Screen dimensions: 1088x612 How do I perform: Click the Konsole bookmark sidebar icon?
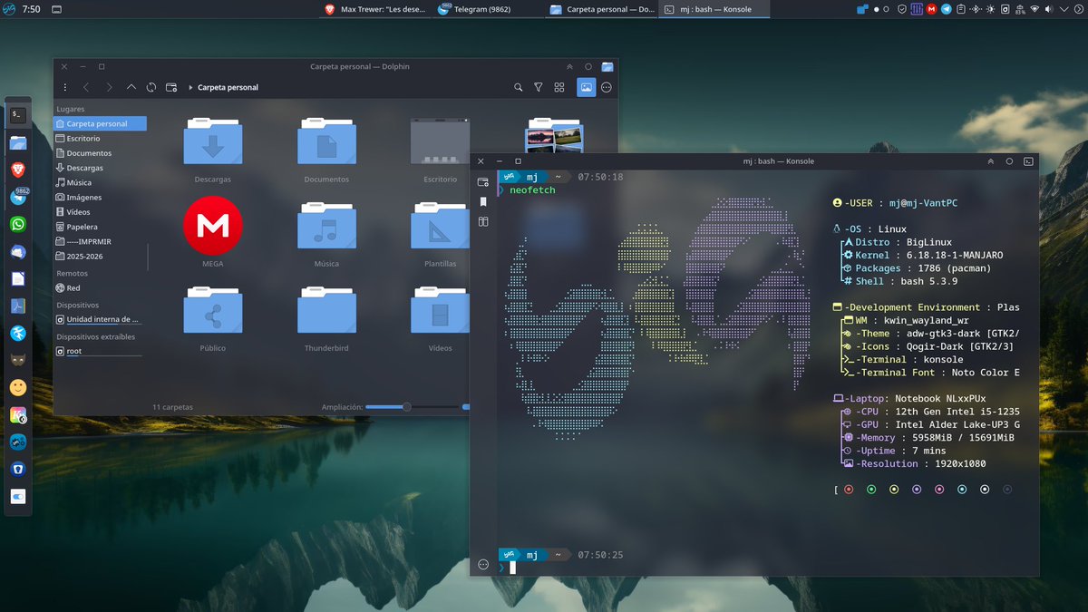click(483, 201)
